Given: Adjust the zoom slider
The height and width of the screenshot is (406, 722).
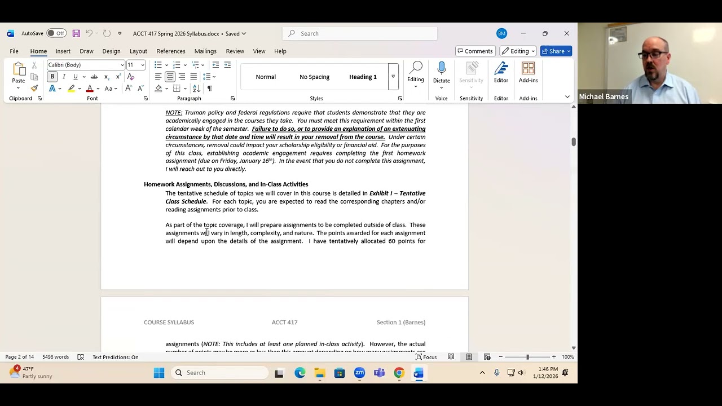Looking at the screenshot, I should pyautogui.click(x=527, y=357).
